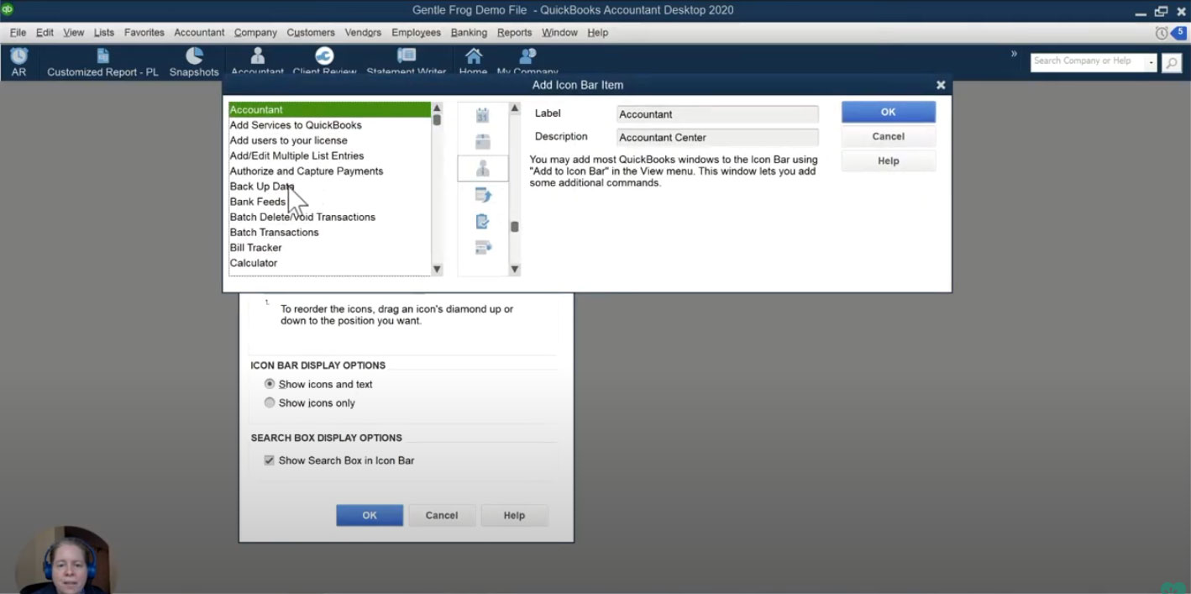
Task: Open the Reports menu
Action: pos(514,33)
